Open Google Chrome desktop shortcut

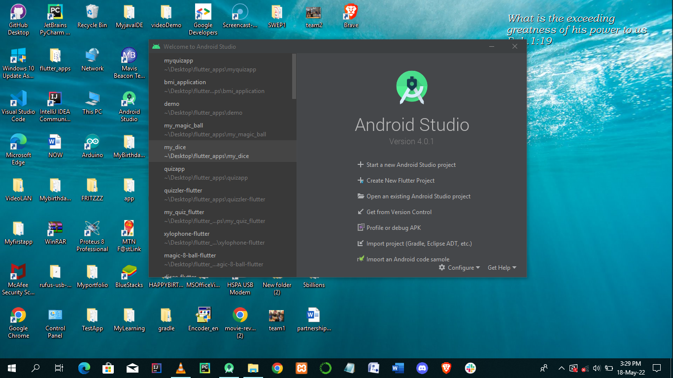pyautogui.click(x=18, y=323)
